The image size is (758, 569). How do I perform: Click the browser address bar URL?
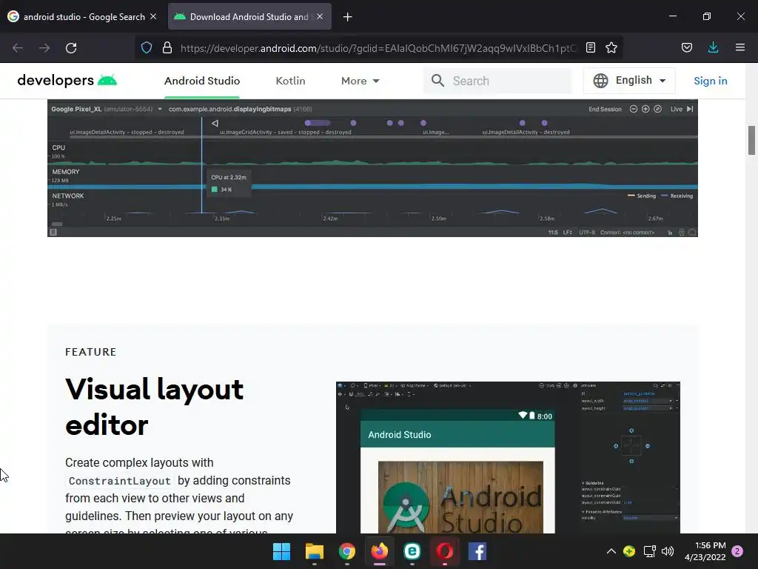[378, 48]
